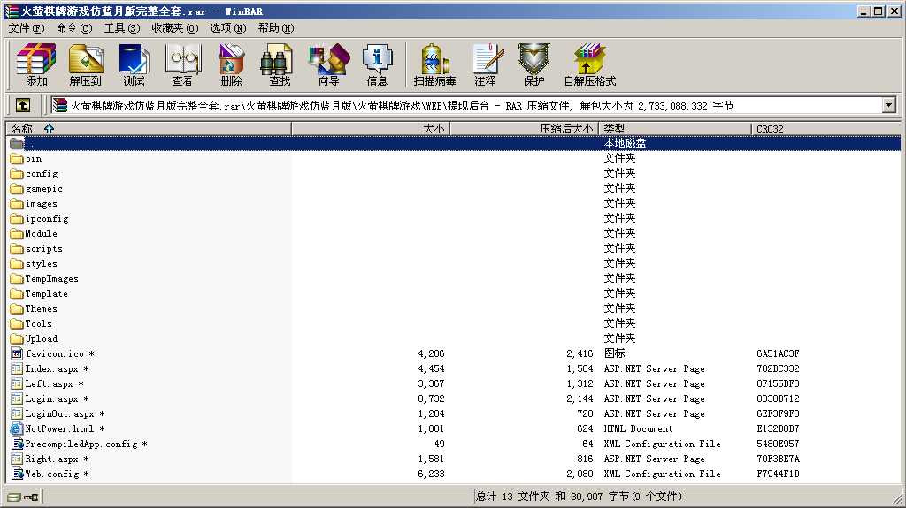Select the Themes folder row
Viewport: 906px width, 508px height.
pyautogui.click(x=454, y=309)
